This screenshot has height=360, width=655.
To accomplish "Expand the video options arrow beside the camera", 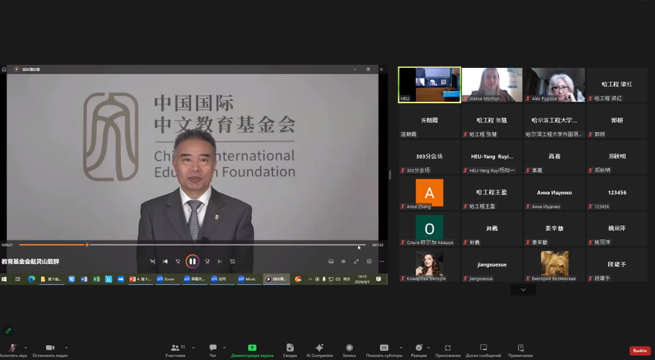I will (66, 348).
